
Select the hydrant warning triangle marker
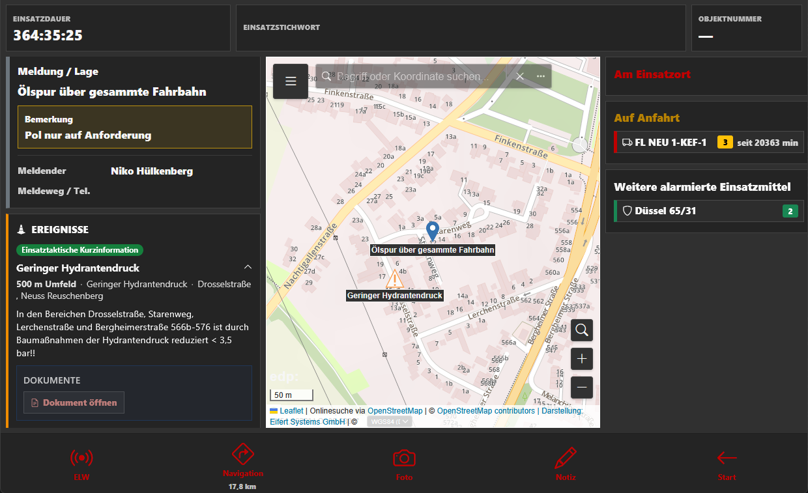394,279
